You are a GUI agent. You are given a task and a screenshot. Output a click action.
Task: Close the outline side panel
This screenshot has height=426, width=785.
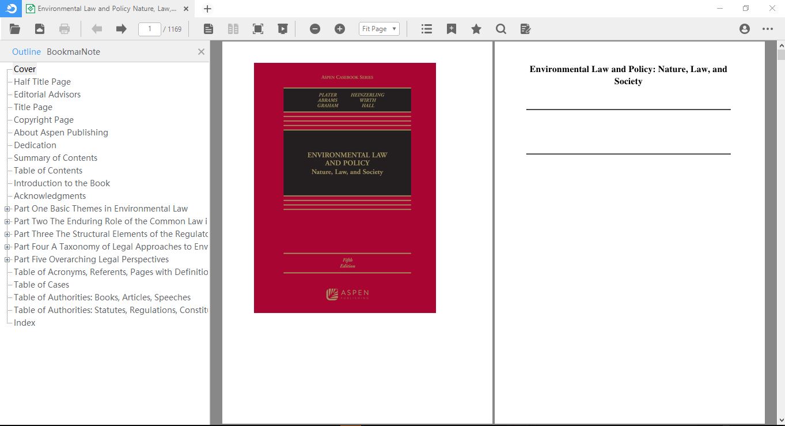(201, 52)
